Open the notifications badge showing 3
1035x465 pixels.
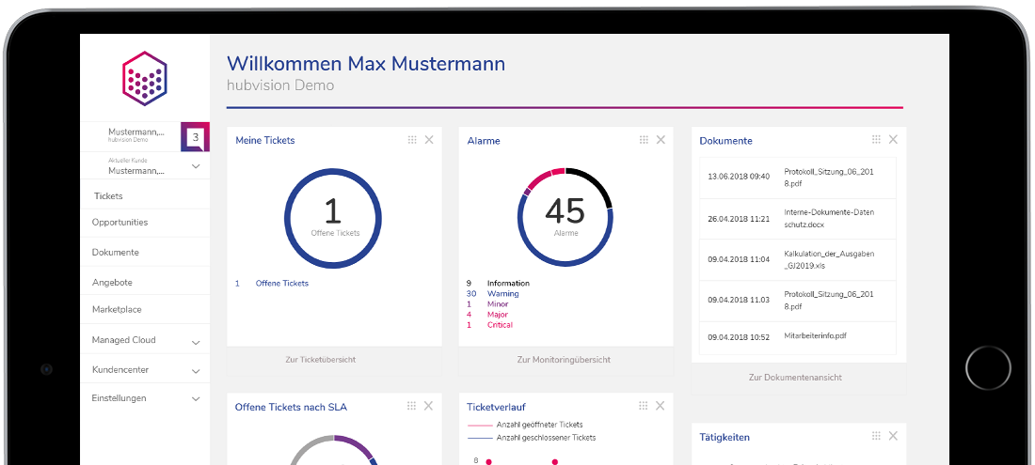[x=196, y=137]
